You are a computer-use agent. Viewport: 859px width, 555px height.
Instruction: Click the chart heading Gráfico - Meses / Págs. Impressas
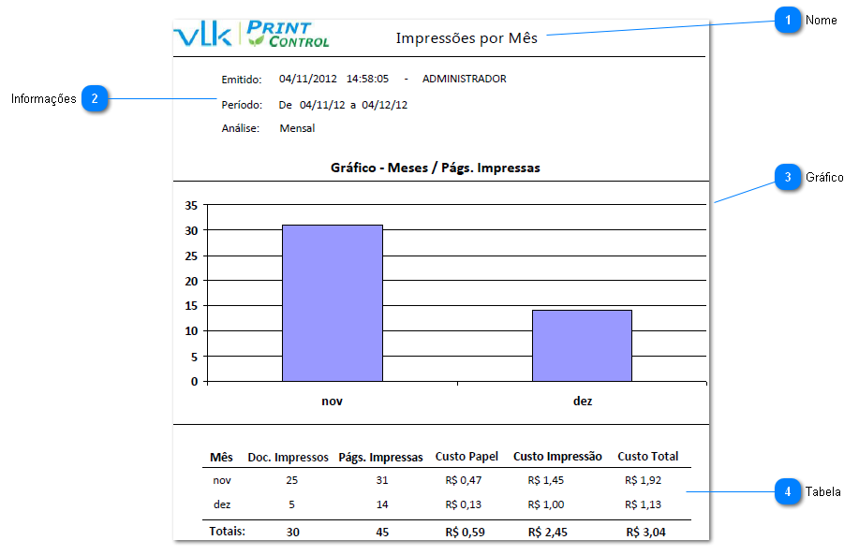pyautogui.click(x=436, y=168)
